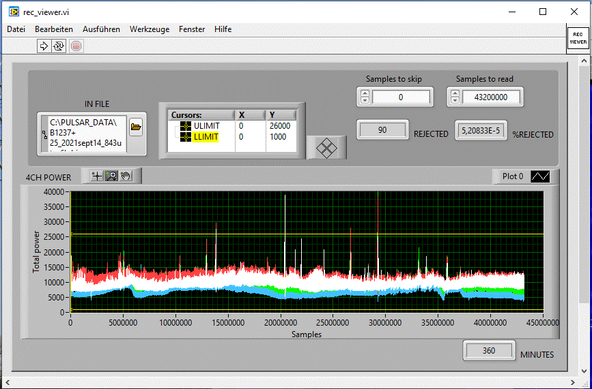Select the graph cursor movement tool
592x389 pixels.
click(97, 176)
